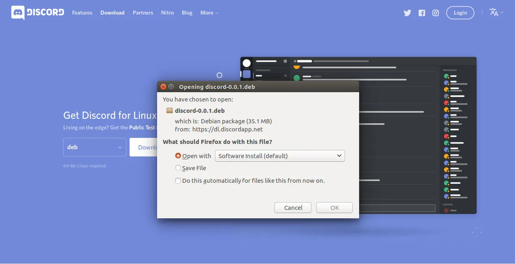
Task: Visit the Partners page
Action: click(x=143, y=13)
